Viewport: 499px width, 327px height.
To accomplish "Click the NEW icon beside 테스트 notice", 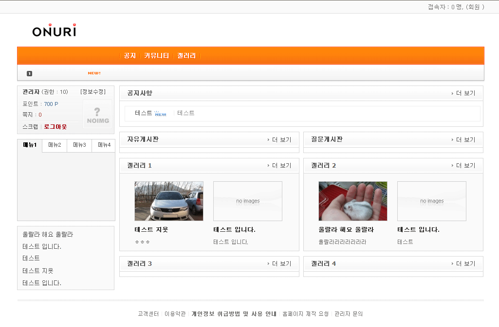I will (x=160, y=114).
